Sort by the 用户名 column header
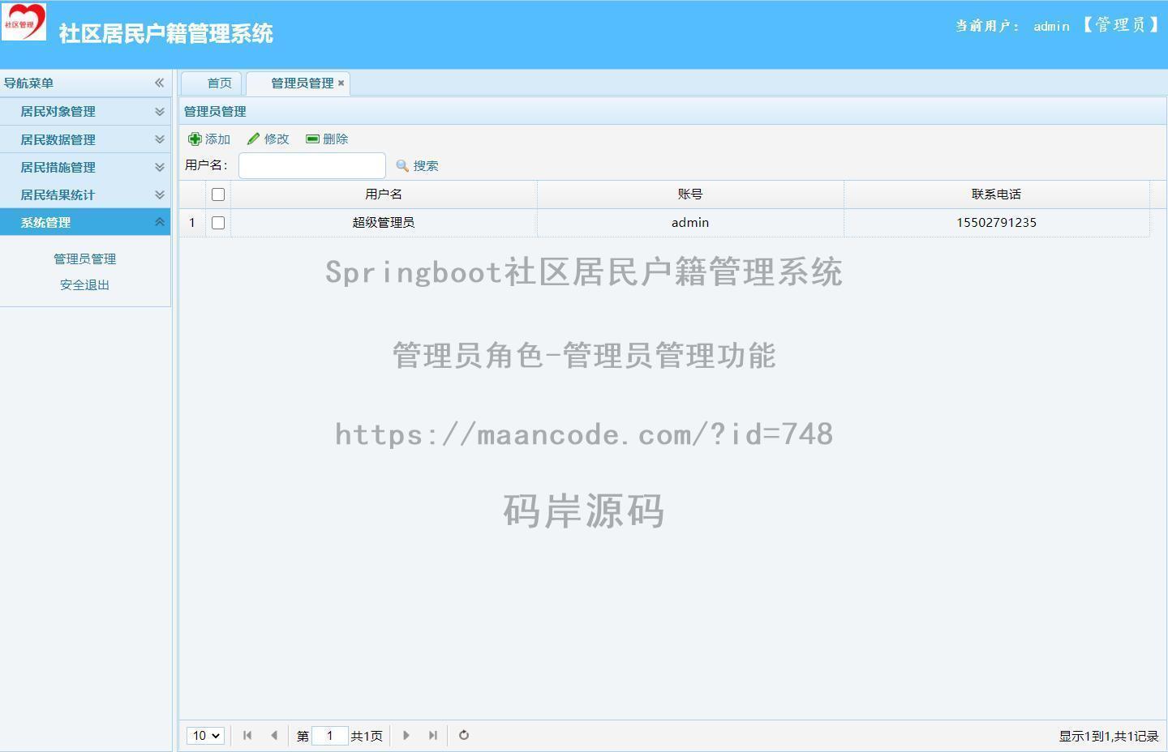Screen dimensions: 1168x752 (384, 194)
